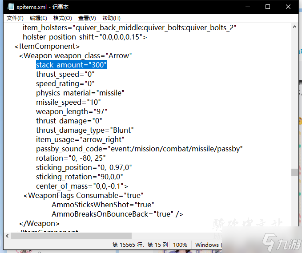Image resolution: width=302 pixels, height=253 pixels.
Task: Close the spitems.xml Notepad window
Action: 288,7
